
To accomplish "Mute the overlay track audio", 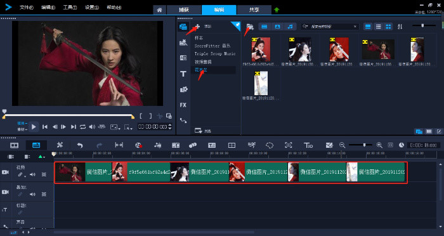I will point(32,194).
